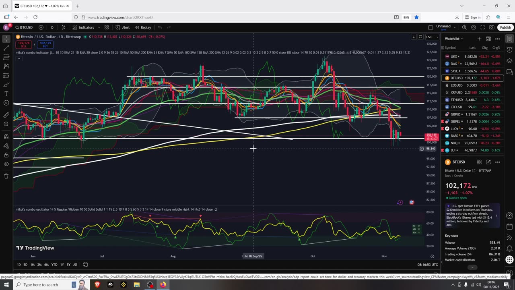This screenshot has width=515, height=290.
Task: Click the BUY 102,175 button
Action: (45, 44)
